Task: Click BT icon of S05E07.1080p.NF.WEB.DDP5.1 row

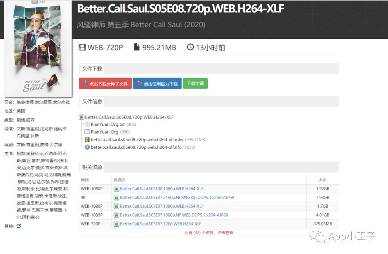Action: (x=116, y=215)
